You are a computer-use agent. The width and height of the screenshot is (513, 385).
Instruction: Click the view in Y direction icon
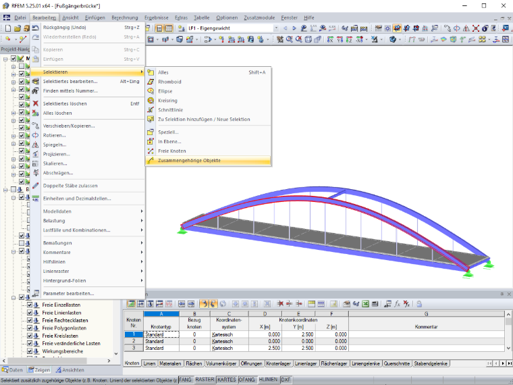[340, 40]
